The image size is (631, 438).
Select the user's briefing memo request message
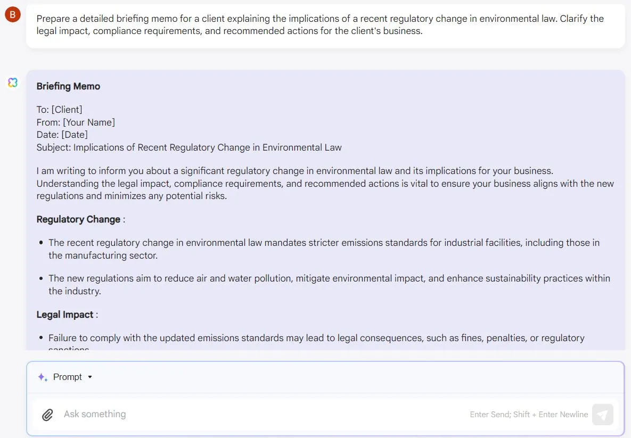point(325,26)
